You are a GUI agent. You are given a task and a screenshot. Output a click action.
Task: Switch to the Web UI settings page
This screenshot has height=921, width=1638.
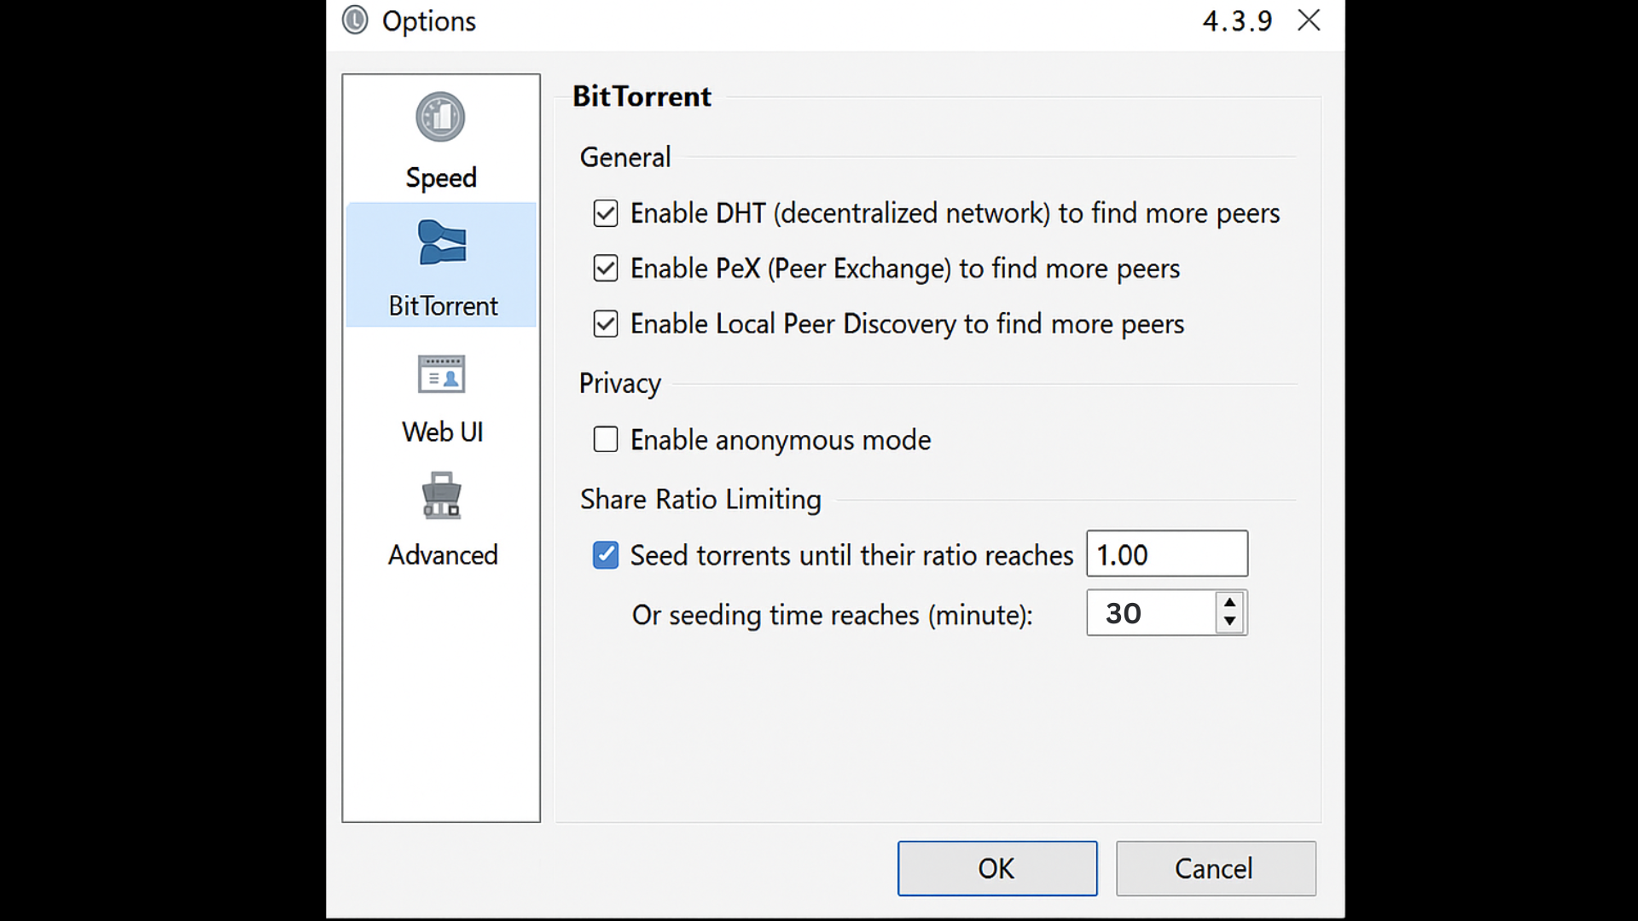click(441, 401)
